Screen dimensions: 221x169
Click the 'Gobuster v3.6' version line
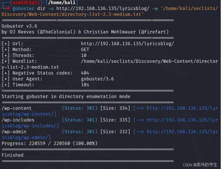[19, 26]
